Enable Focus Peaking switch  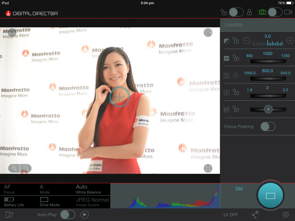268,127
